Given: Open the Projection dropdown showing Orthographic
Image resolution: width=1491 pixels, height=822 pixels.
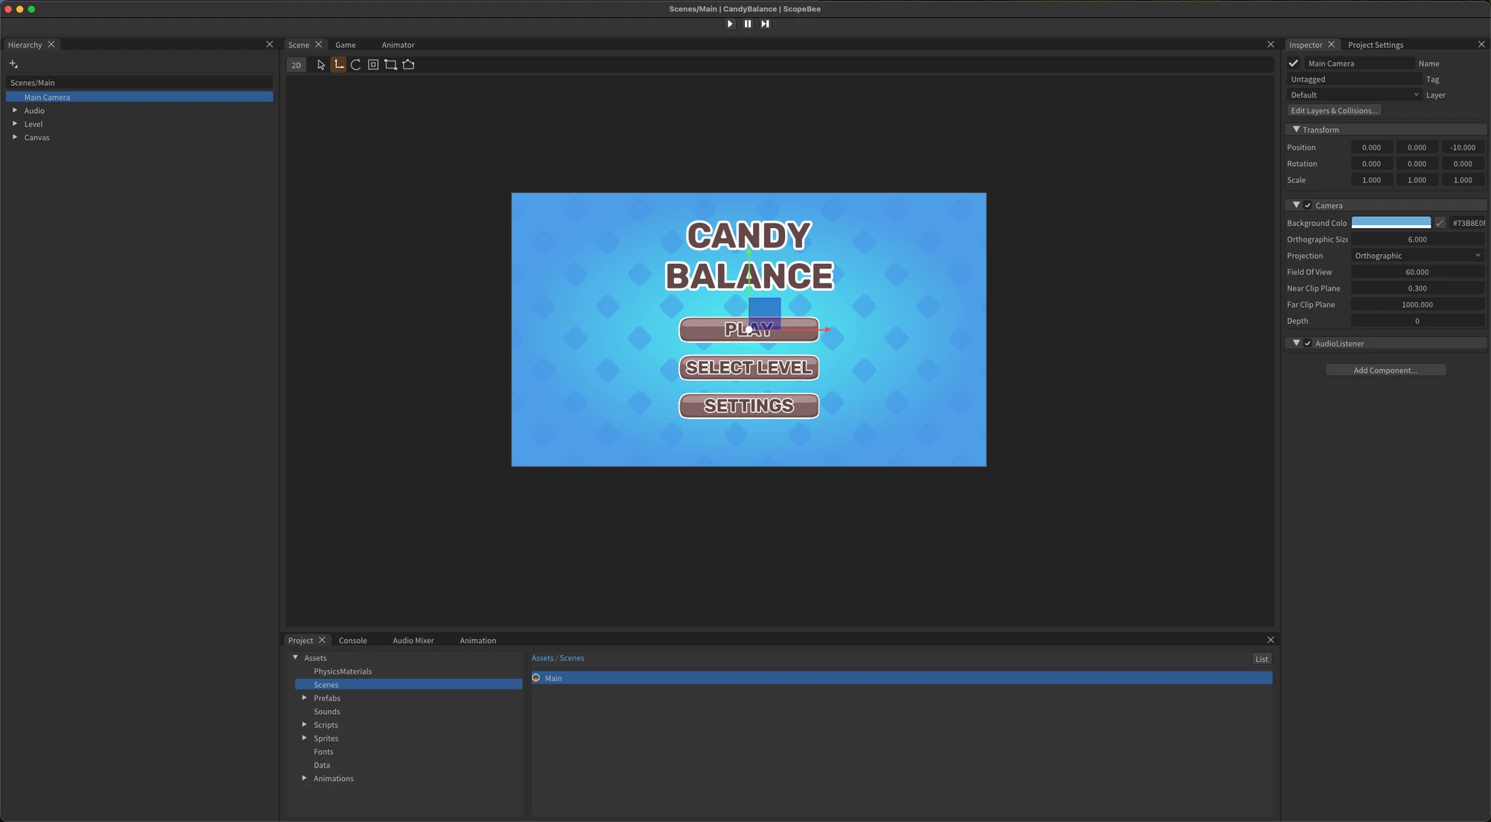Looking at the screenshot, I should click(1417, 256).
